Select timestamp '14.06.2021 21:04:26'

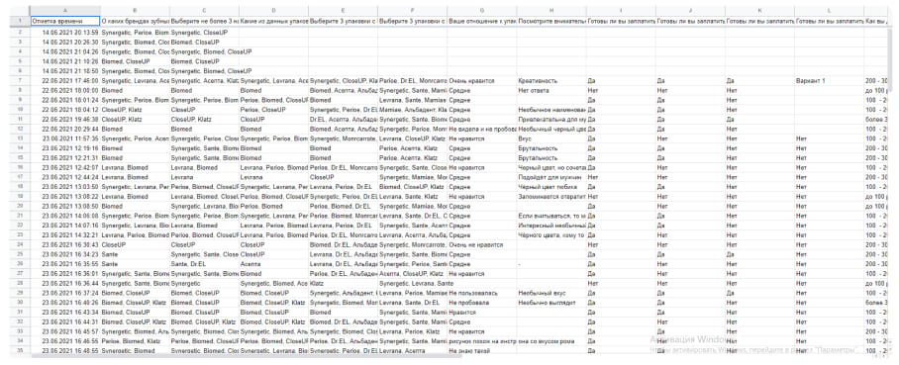click(70, 52)
